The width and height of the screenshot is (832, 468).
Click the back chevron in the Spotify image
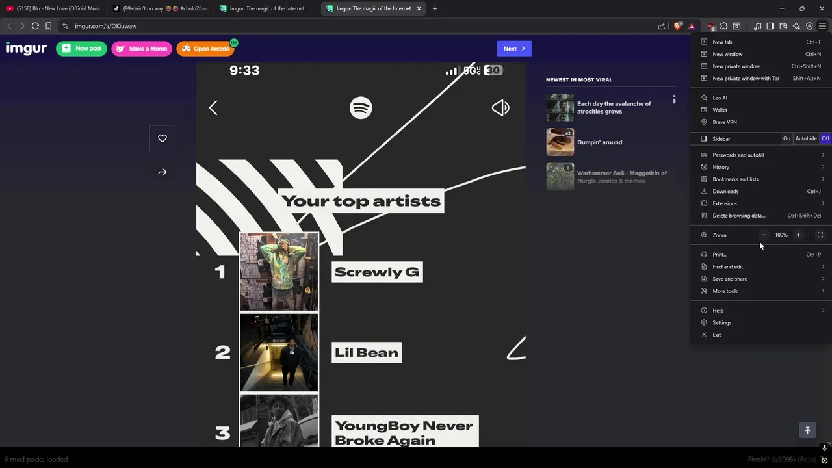tap(213, 108)
